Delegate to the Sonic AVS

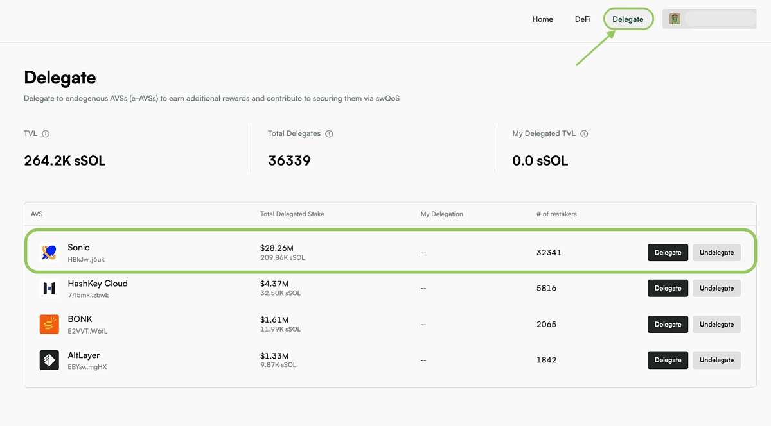click(668, 253)
